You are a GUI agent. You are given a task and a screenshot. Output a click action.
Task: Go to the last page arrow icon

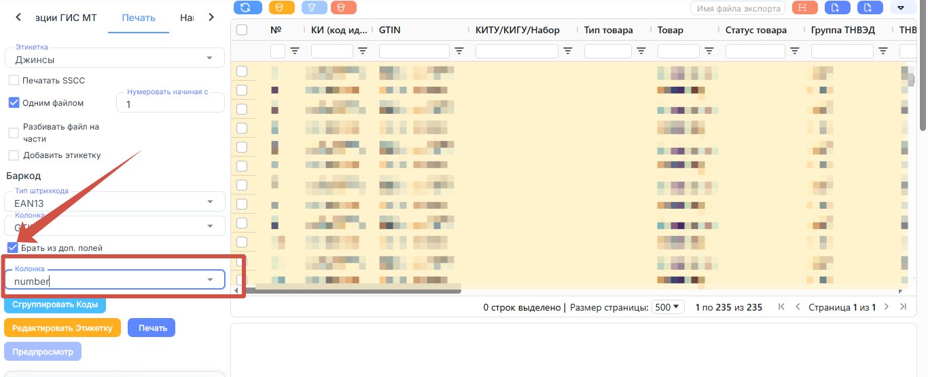tap(903, 307)
